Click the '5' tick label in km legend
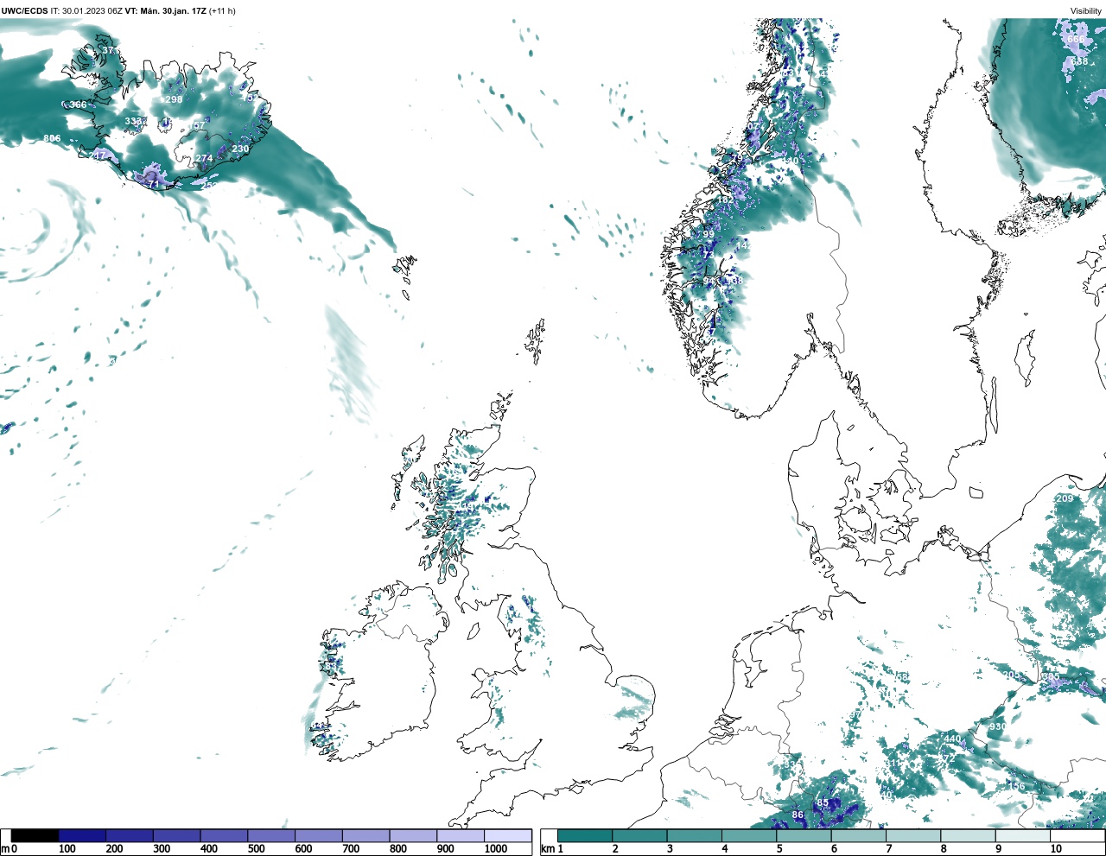 tap(779, 850)
